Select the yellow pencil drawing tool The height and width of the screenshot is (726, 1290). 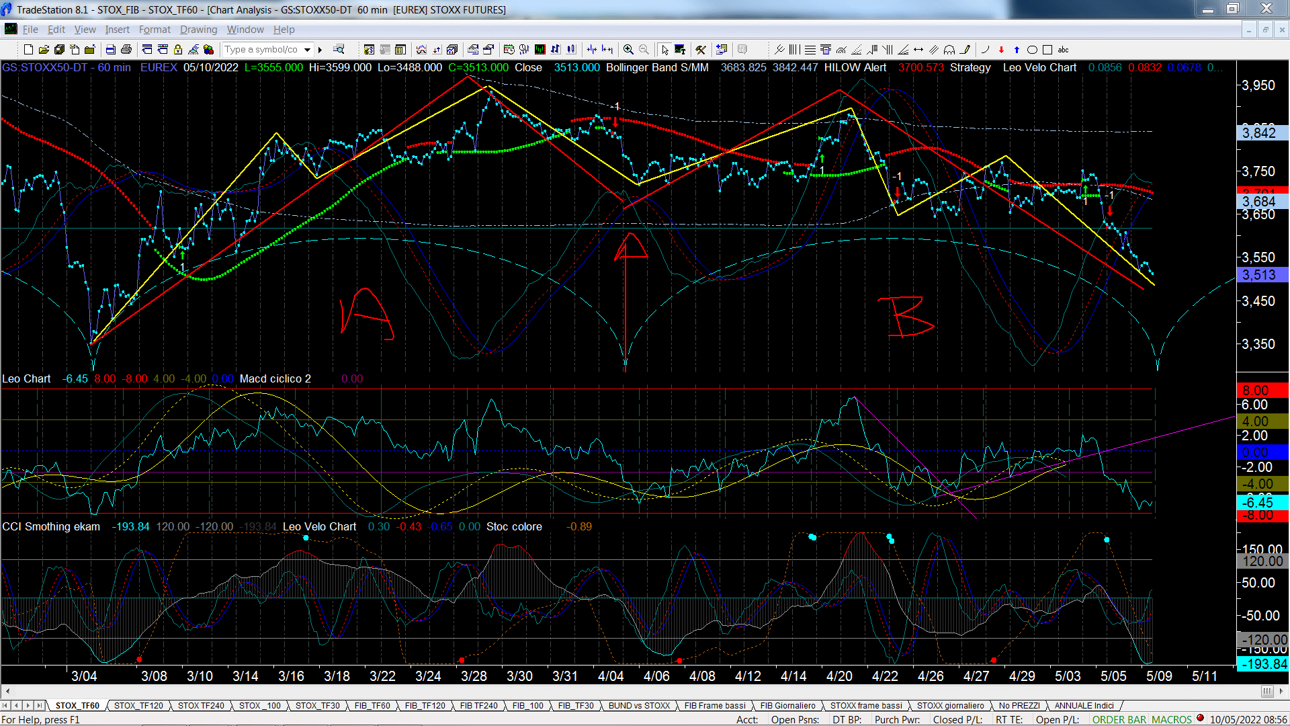(965, 49)
